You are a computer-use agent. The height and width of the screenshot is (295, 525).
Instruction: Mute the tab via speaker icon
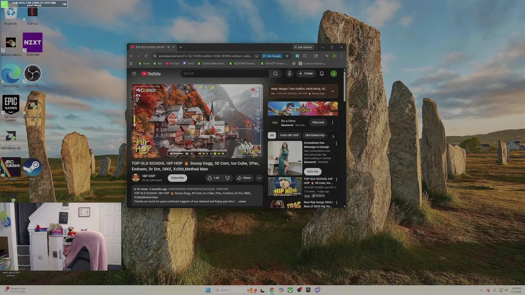tap(168, 47)
